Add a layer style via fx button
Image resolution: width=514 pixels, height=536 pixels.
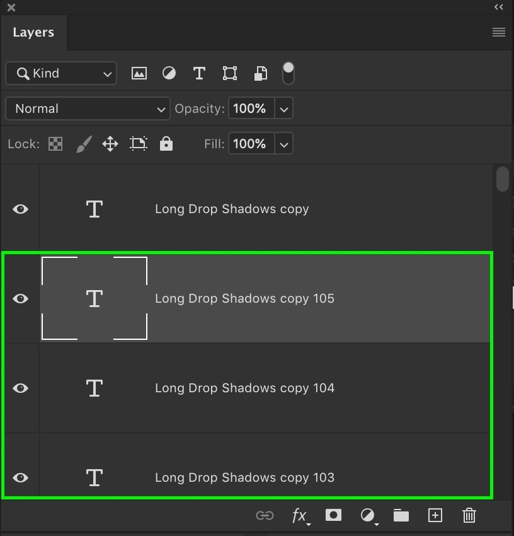pos(300,515)
